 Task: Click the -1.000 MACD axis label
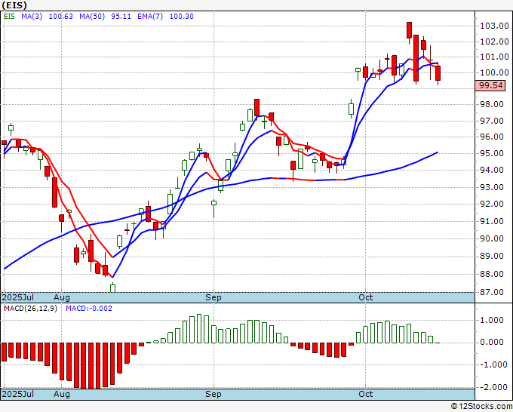(493, 364)
